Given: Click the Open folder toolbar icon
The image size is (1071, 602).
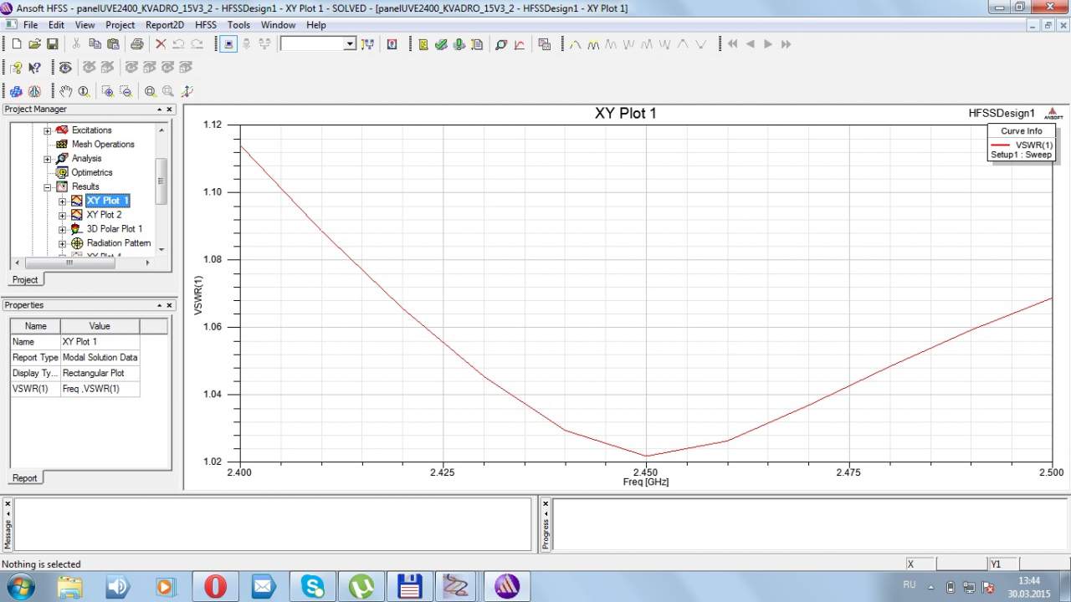Looking at the screenshot, I should (34, 44).
